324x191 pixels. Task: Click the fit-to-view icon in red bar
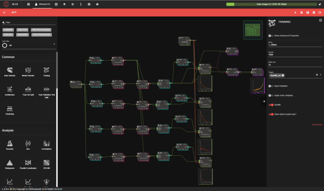click(x=302, y=13)
